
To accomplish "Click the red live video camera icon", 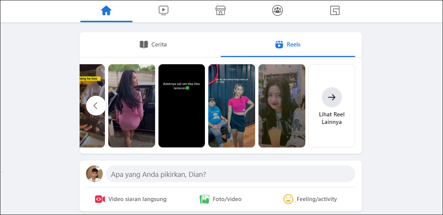I will [x=100, y=199].
